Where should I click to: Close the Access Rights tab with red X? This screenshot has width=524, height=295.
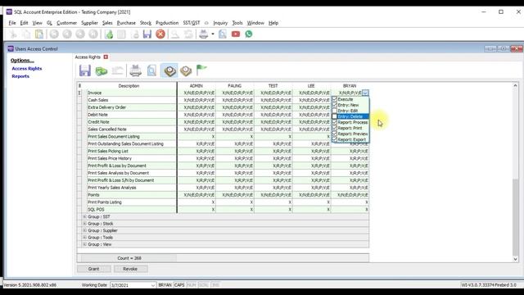pos(106,57)
